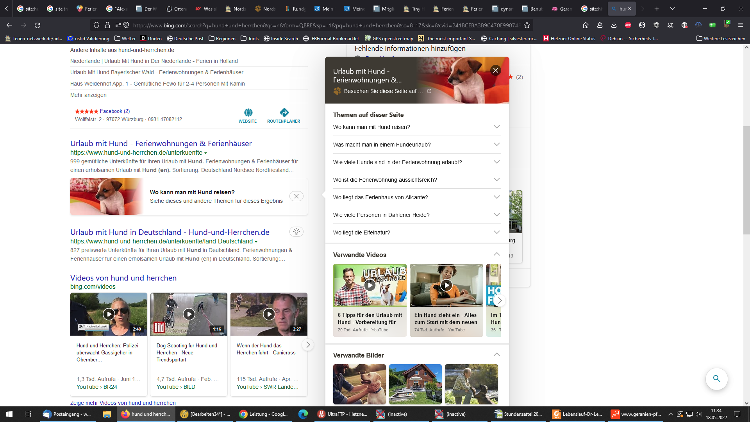Click the Routenplaner directions icon
The height and width of the screenshot is (422, 750).
point(284,113)
